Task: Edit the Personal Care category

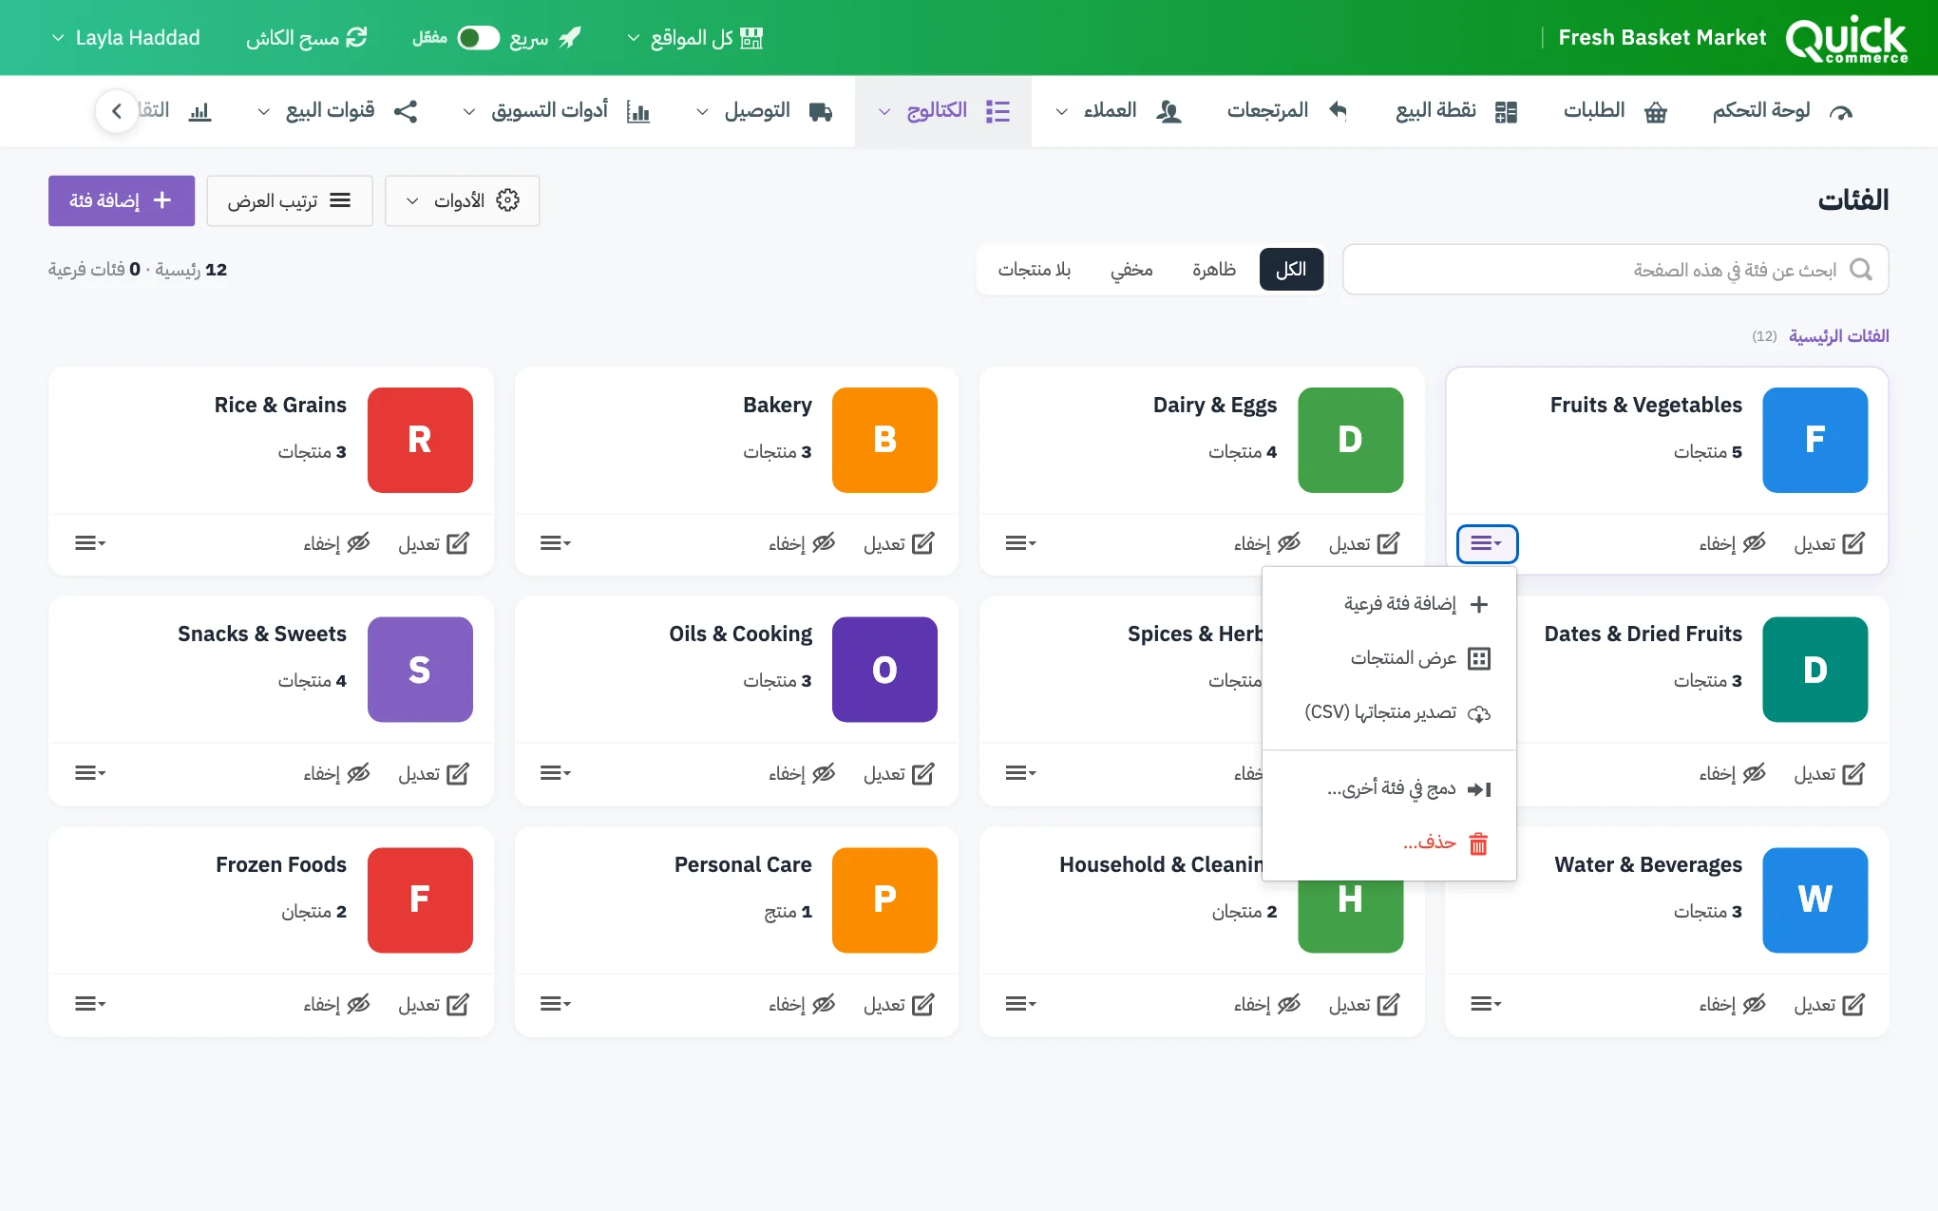Action: (x=899, y=1004)
